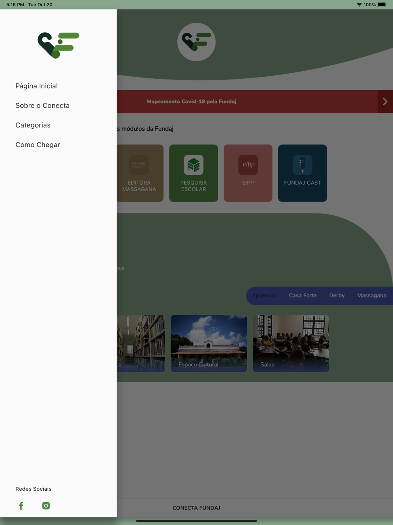Open the Editora Massagana module card
Screen dimensions: 393x525
140,173
